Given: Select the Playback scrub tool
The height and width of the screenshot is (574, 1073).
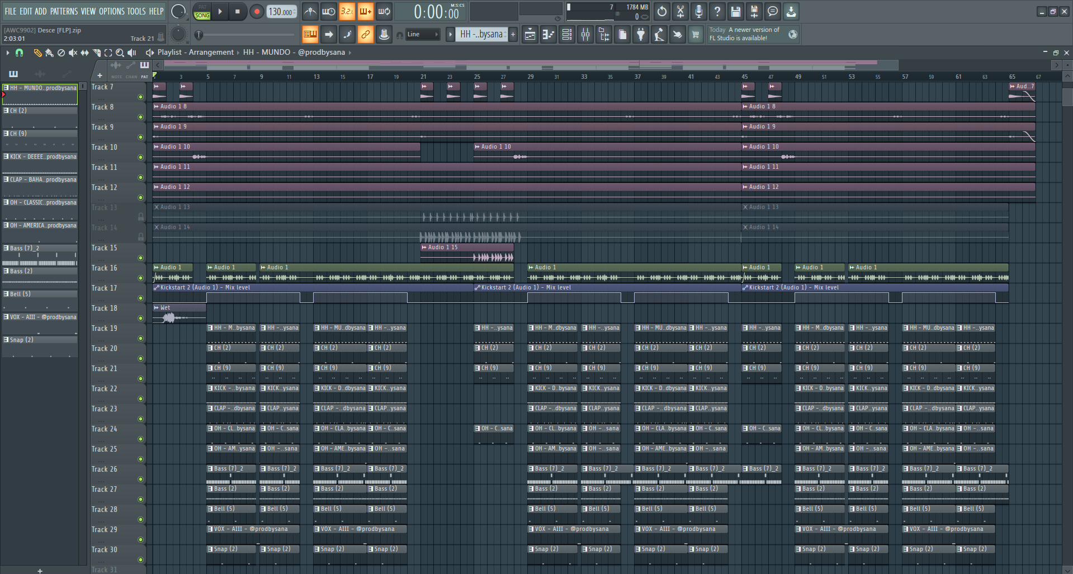Looking at the screenshot, I should click(x=132, y=53).
